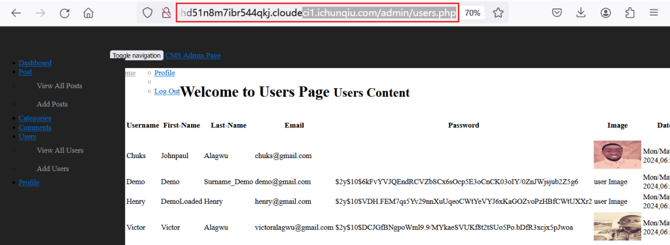670x245 pixels.
Task: Click the Victor username cell
Action: click(x=136, y=227)
